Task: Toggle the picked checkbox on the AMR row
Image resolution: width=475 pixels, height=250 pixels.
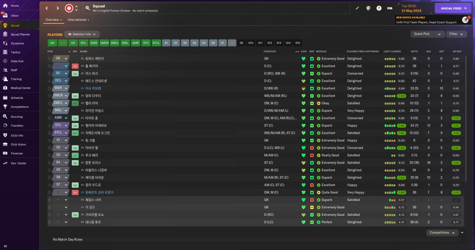Action: [x=50, y=118]
